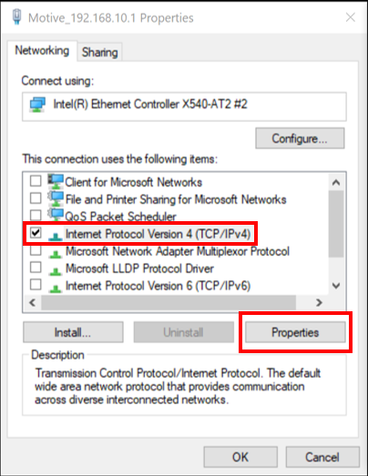Open Properties for the selected item
Image resolution: width=368 pixels, height=476 pixels.
point(295,332)
